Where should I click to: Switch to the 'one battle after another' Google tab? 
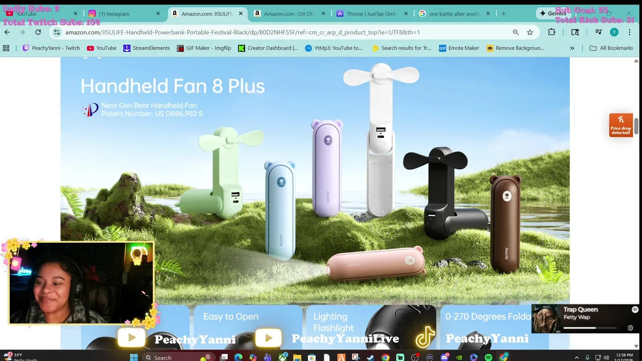point(454,14)
